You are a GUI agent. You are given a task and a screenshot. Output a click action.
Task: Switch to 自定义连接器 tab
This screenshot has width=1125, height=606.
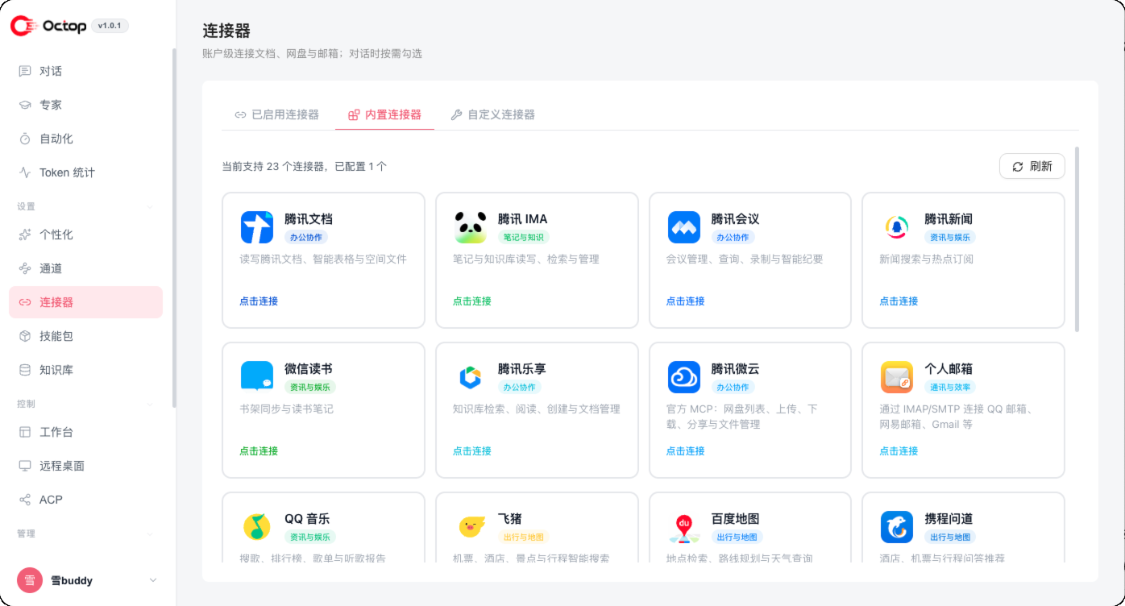[x=492, y=114]
